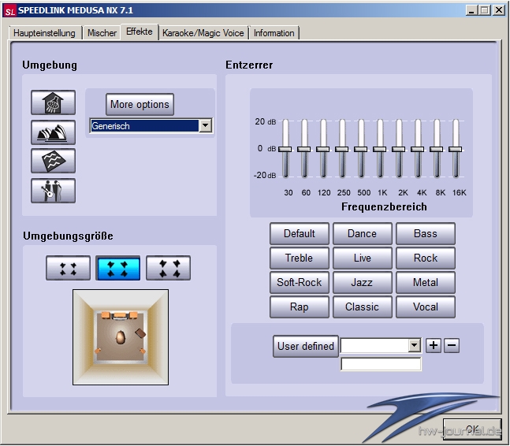This screenshot has height=446, width=510.
Task: Select the bathroom shower environment icon
Action: (53, 102)
